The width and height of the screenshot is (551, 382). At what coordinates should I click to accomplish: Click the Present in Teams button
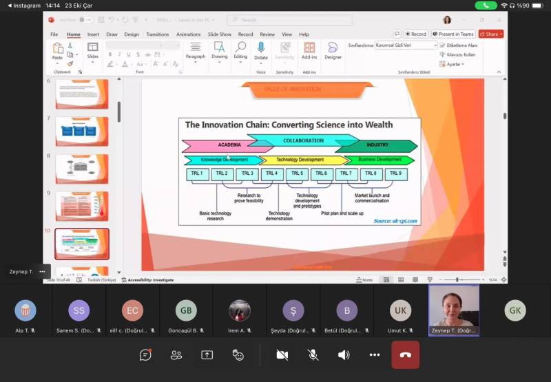(x=453, y=34)
